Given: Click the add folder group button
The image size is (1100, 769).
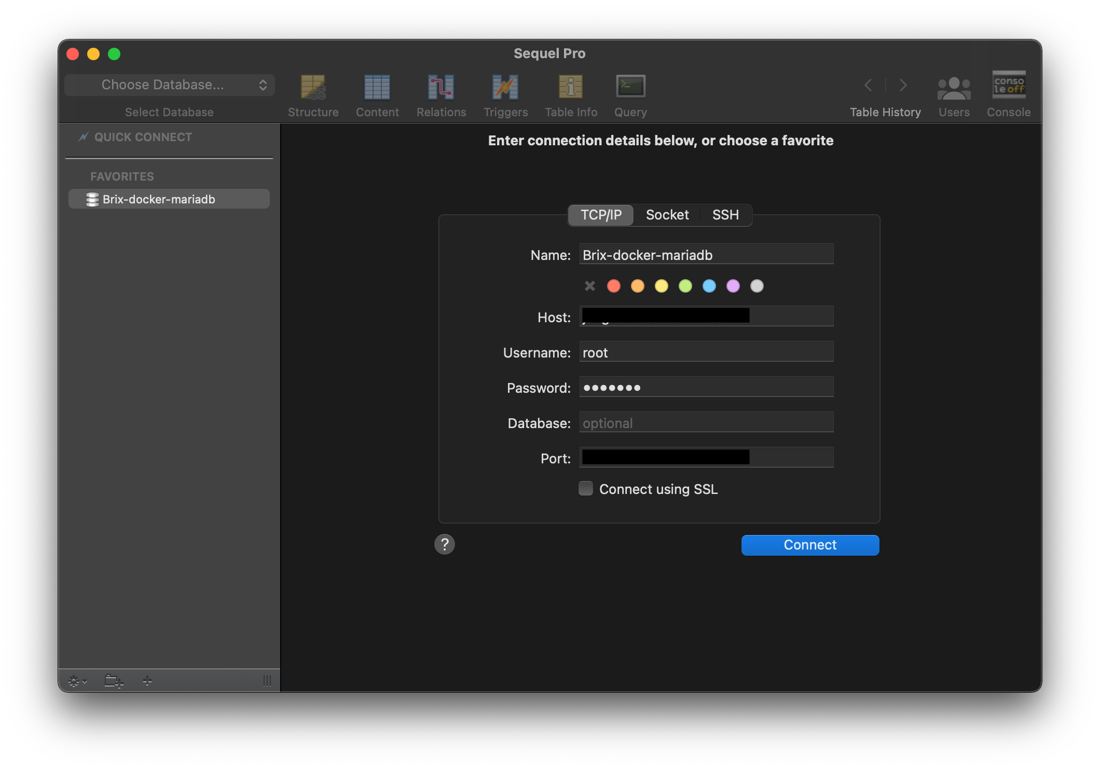Looking at the screenshot, I should [114, 681].
